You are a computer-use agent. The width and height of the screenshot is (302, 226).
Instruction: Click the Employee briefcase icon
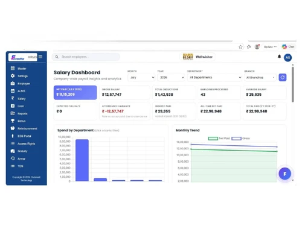[x=13, y=83]
